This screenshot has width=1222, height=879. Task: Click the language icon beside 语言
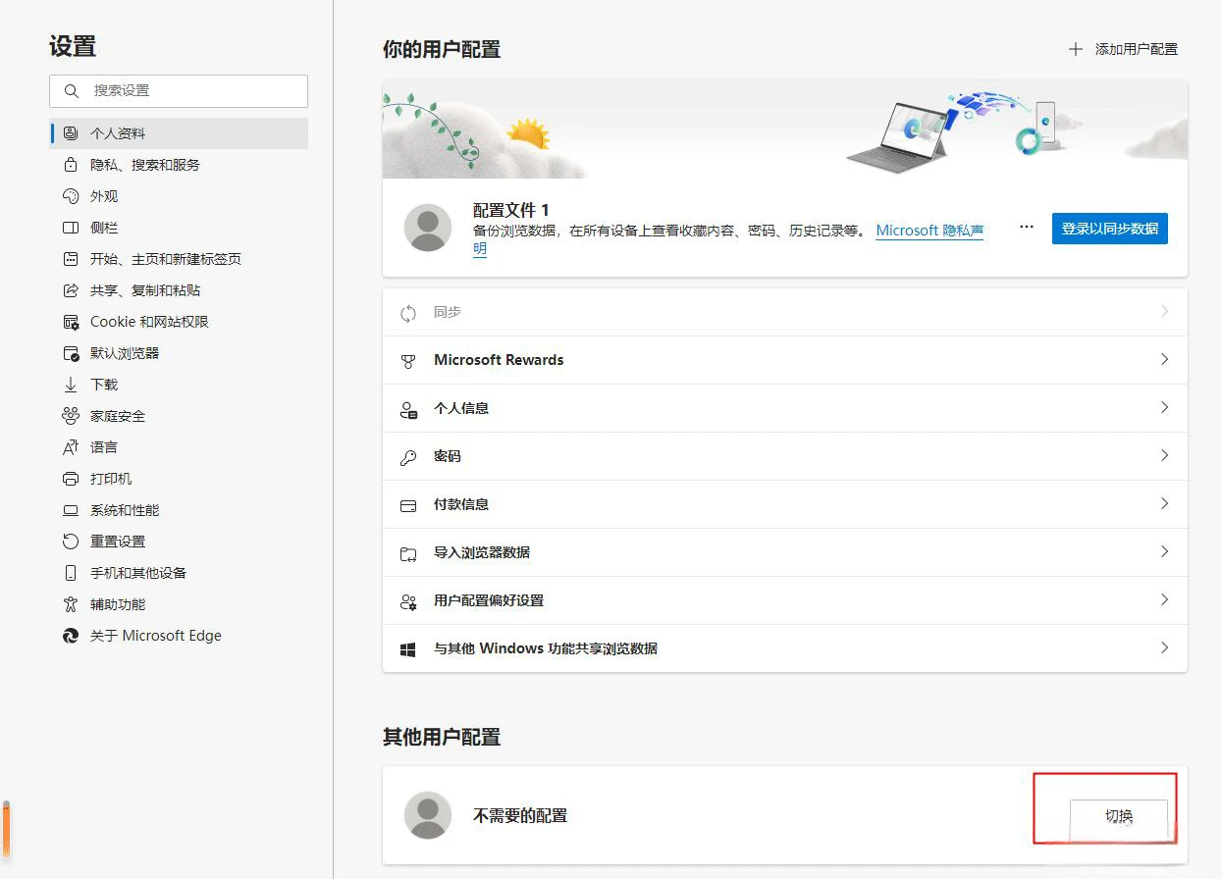70,447
